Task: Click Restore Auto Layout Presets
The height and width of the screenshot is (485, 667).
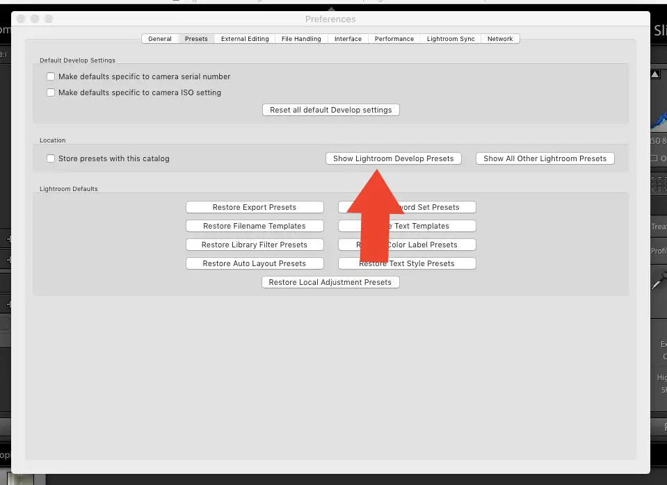Action: (255, 263)
